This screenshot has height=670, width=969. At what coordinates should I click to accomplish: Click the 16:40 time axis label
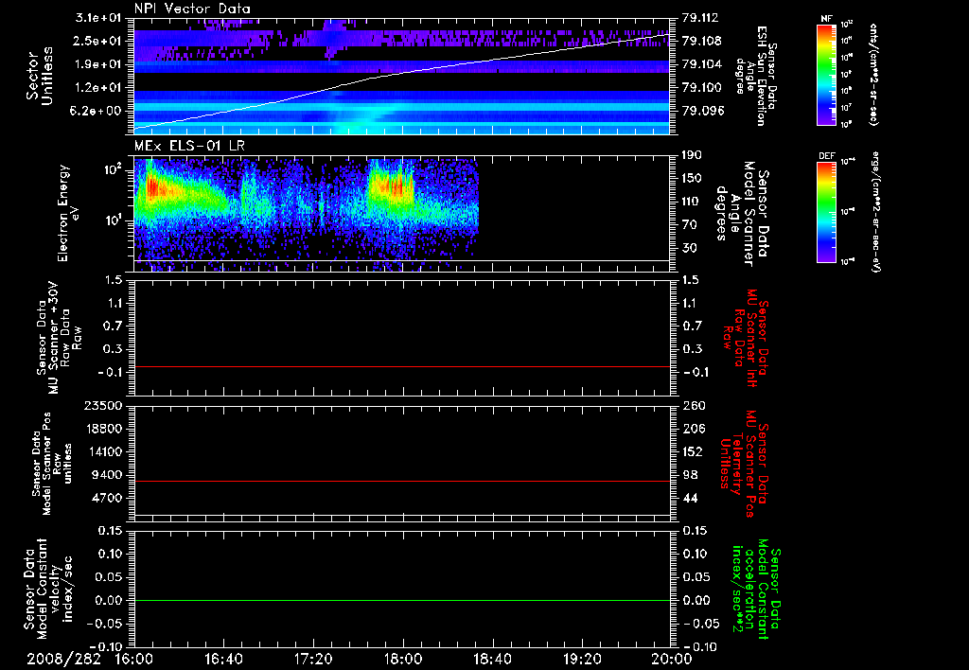pos(223,659)
